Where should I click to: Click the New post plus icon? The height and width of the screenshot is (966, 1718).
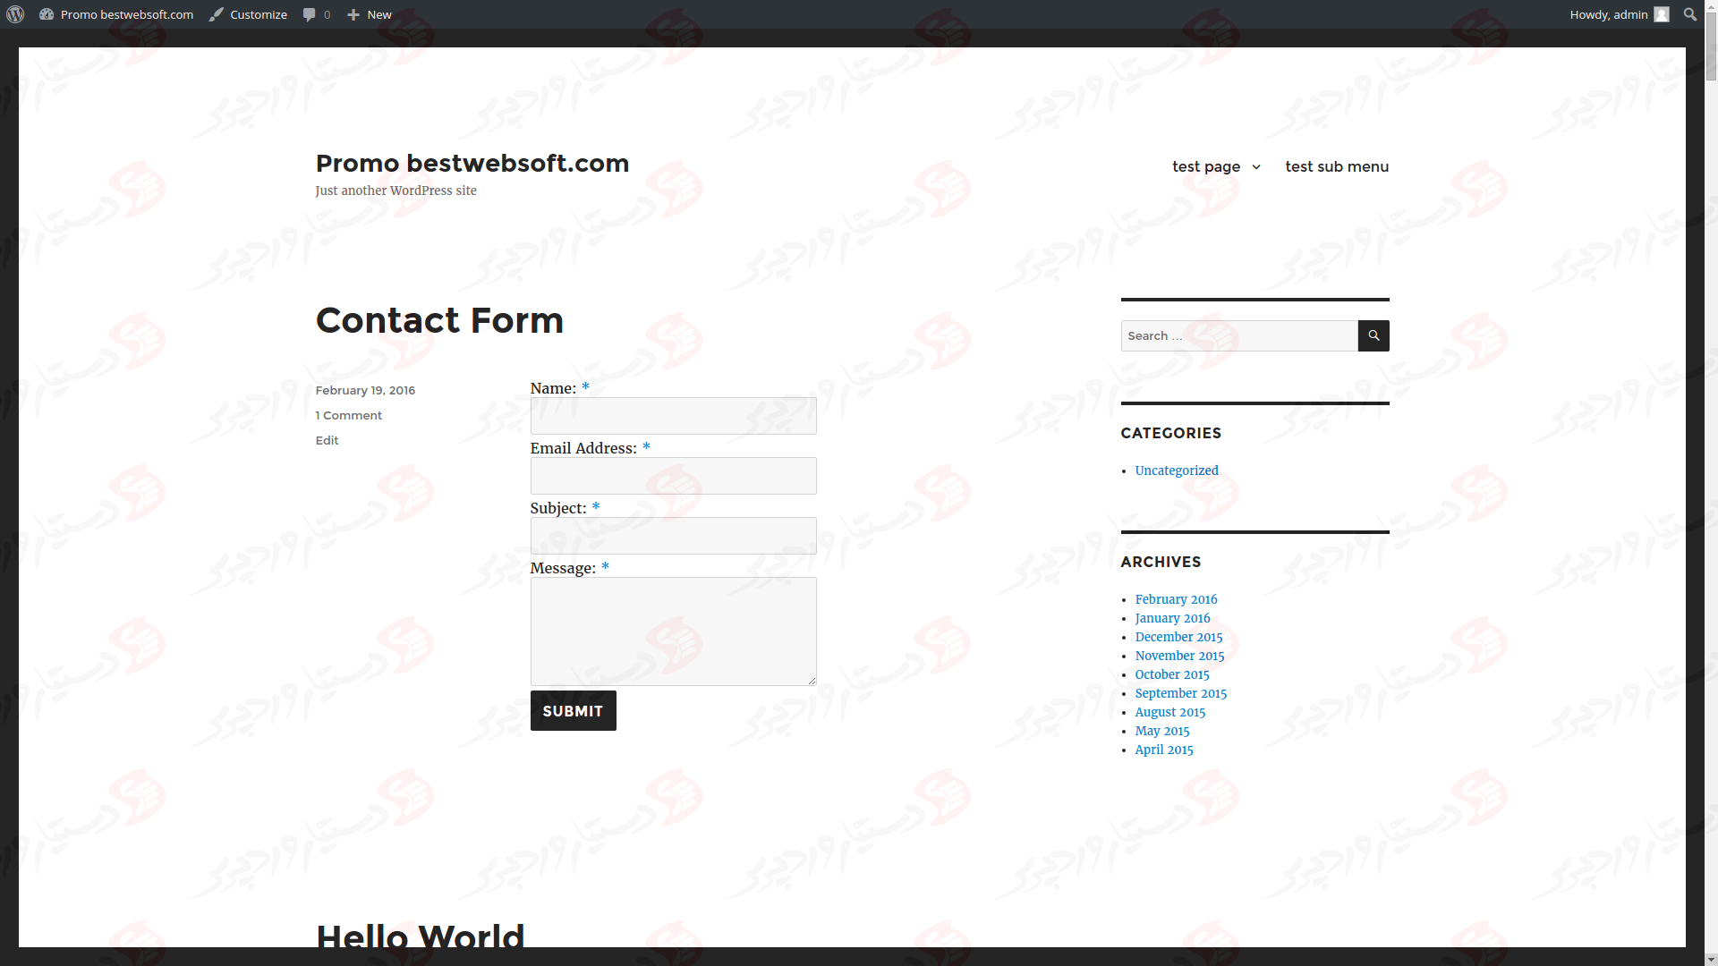pyautogui.click(x=353, y=14)
